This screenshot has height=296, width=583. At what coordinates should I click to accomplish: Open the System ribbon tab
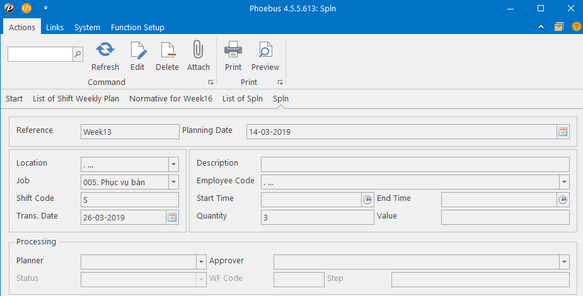(87, 27)
